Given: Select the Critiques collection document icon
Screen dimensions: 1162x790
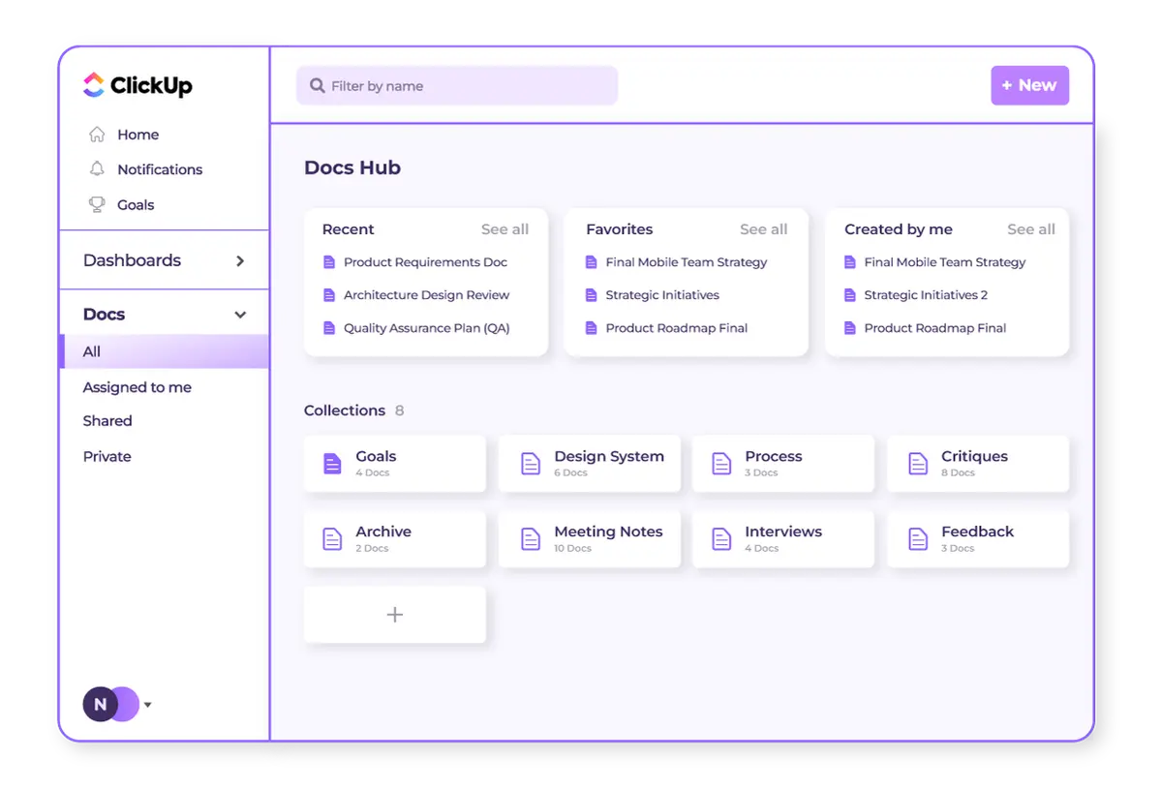Looking at the screenshot, I should 917,464.
